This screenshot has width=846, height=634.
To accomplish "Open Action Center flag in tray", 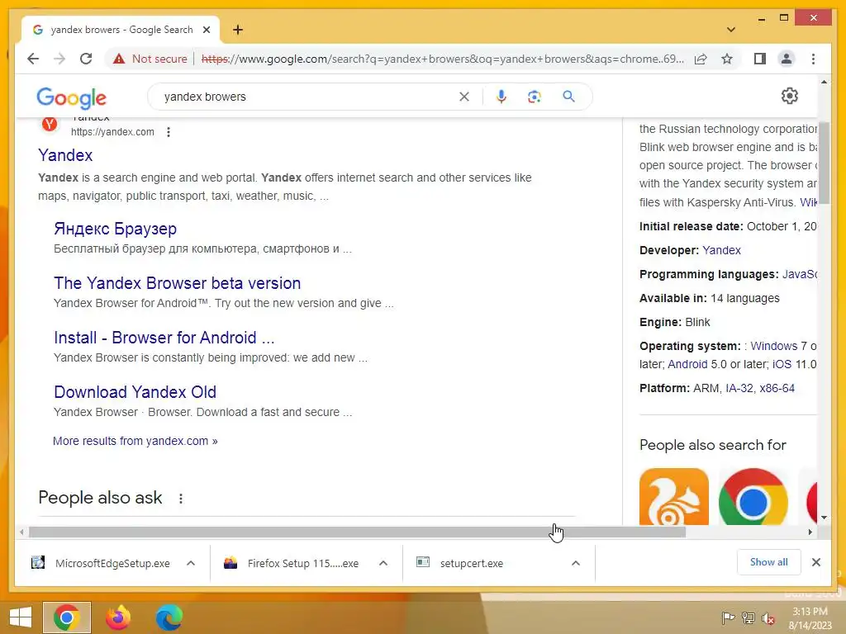I will [727, 618].
